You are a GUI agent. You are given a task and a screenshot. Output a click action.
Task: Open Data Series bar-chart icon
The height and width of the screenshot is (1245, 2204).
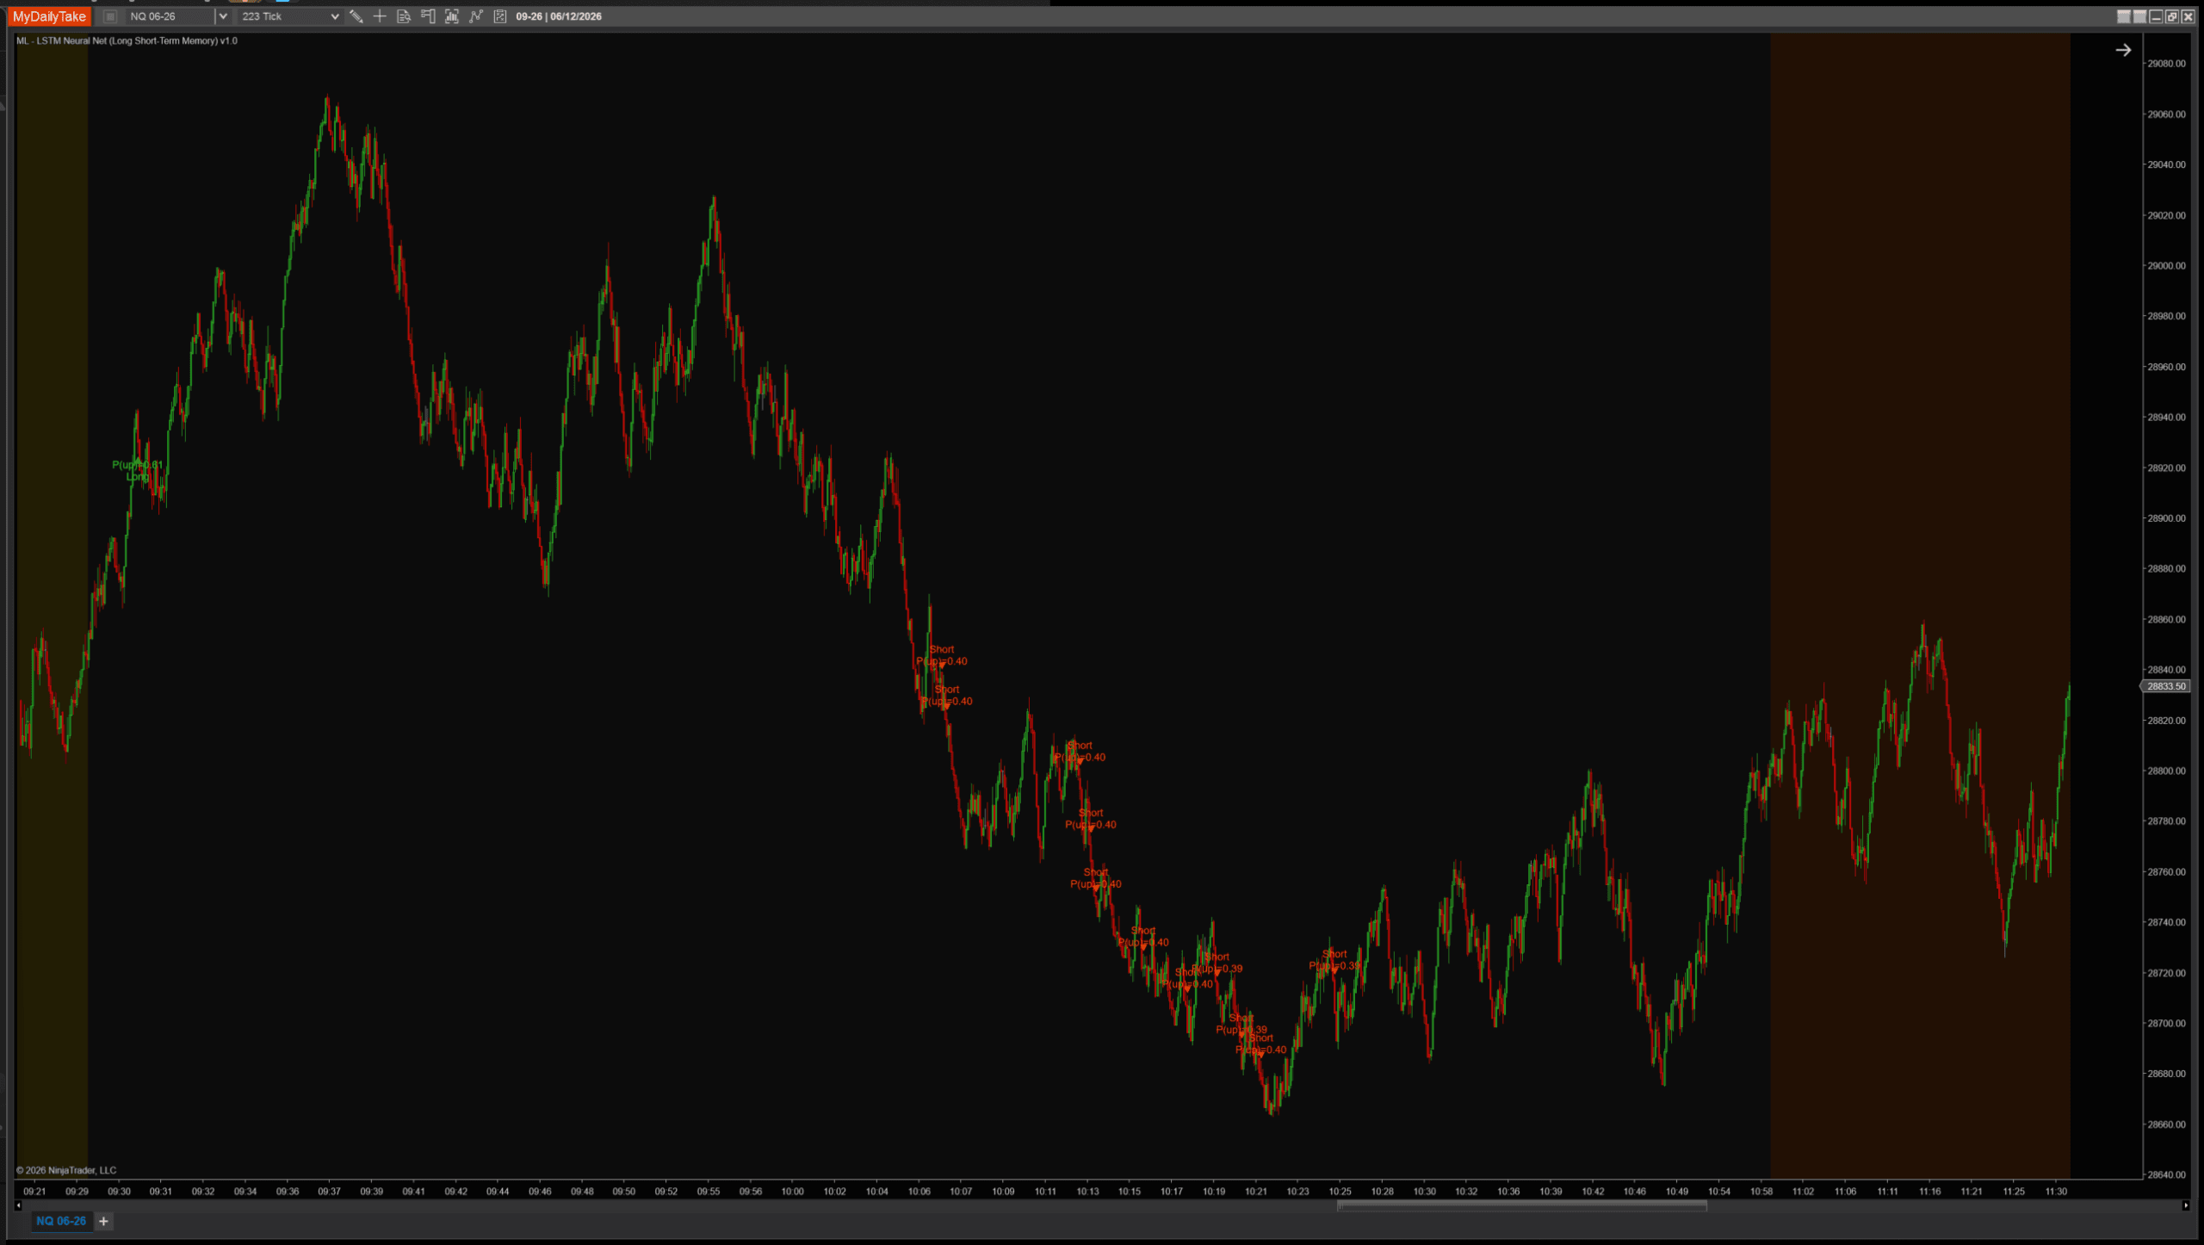coord(452,16)
